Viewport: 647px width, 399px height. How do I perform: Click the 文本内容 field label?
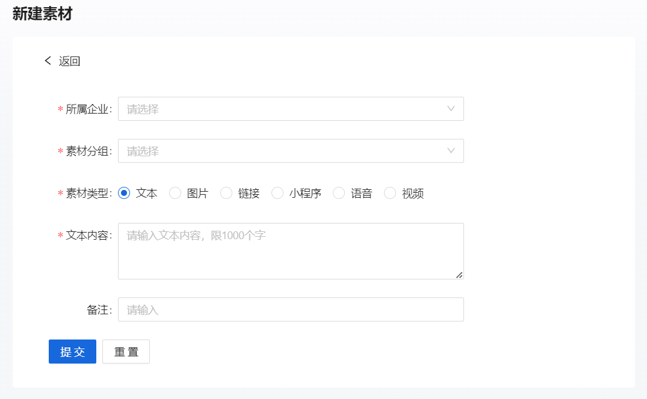(x=88, y=235)
